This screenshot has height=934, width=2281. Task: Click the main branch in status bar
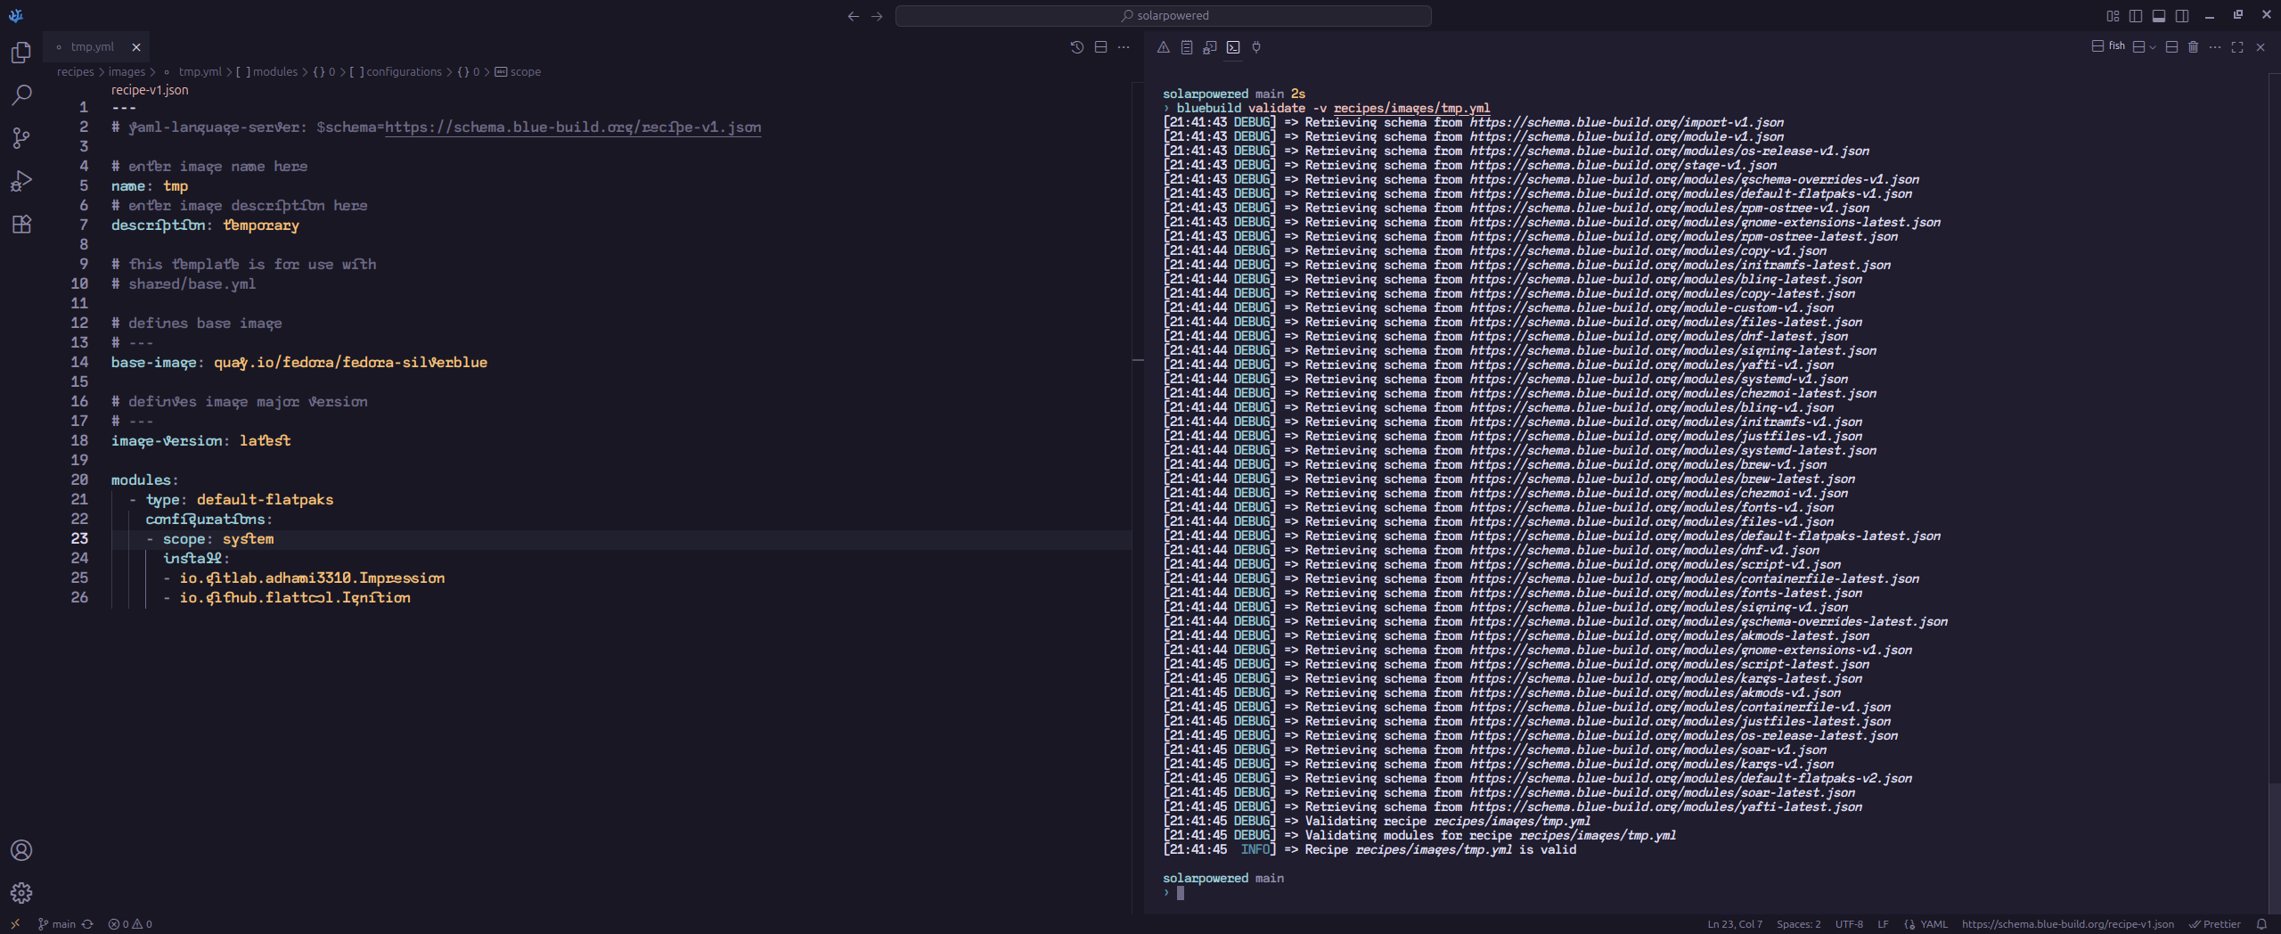[57, 924]
